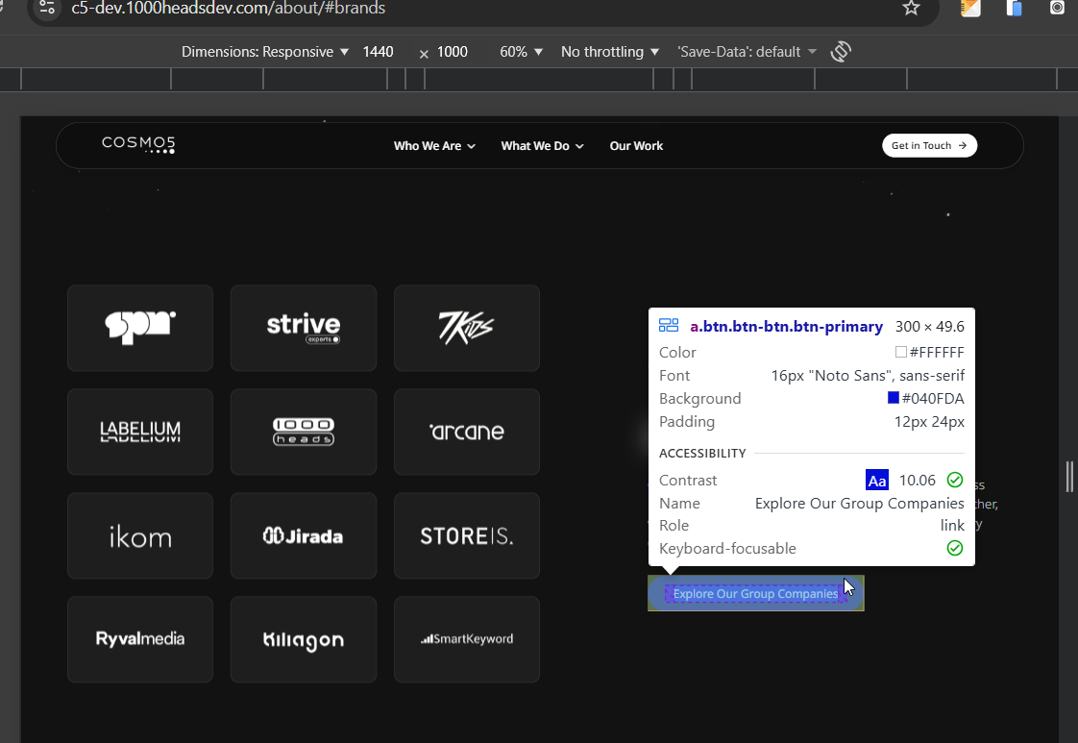Expand the What We Do nav menu
Image resolution: width=1078 pixels, height=743 pixels.
point(543,146)
